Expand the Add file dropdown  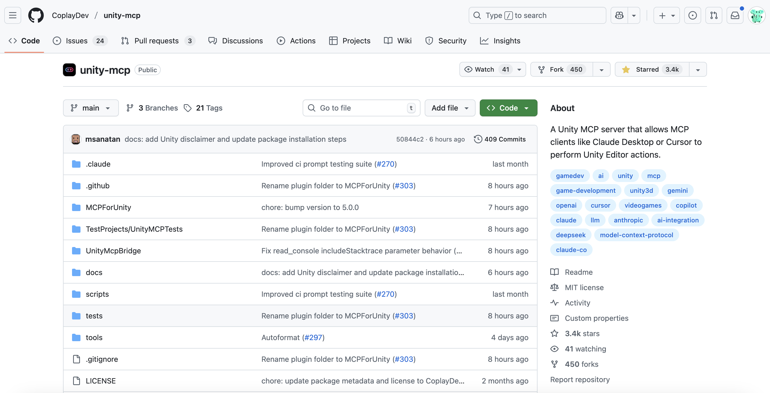[450, 108]
